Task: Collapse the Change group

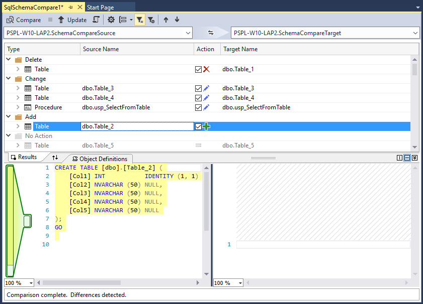Action: coord(9,78)
